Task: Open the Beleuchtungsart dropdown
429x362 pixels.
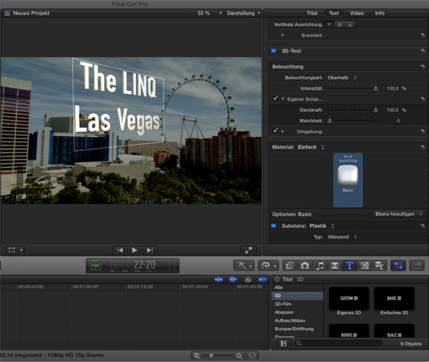Action: coord(342,78)
